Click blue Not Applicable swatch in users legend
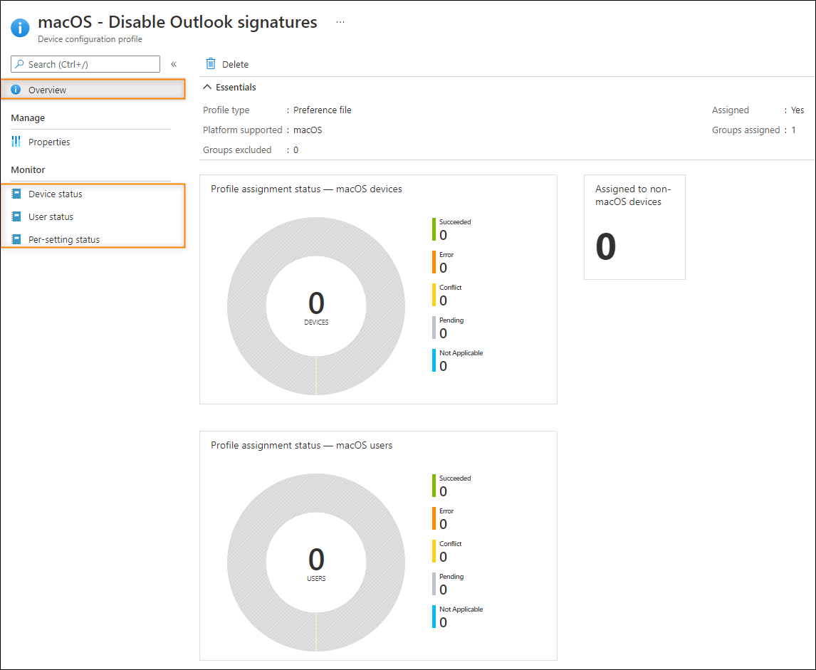816x670 pixels. (x=434, y=617)
